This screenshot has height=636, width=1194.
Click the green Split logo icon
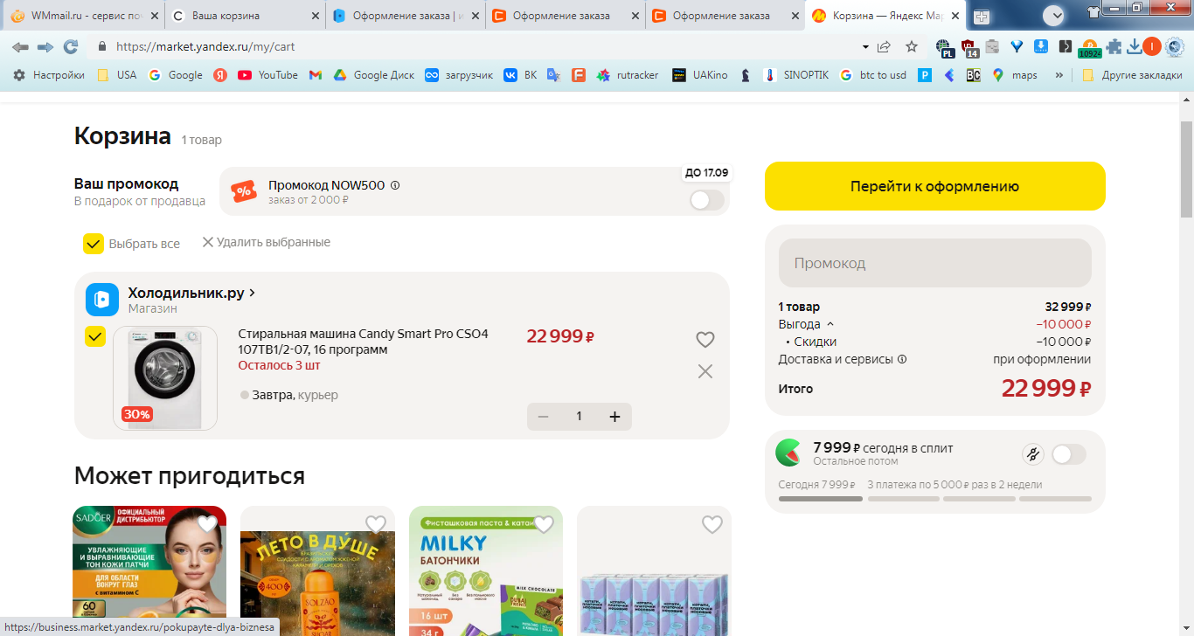(x=788, y=453)
